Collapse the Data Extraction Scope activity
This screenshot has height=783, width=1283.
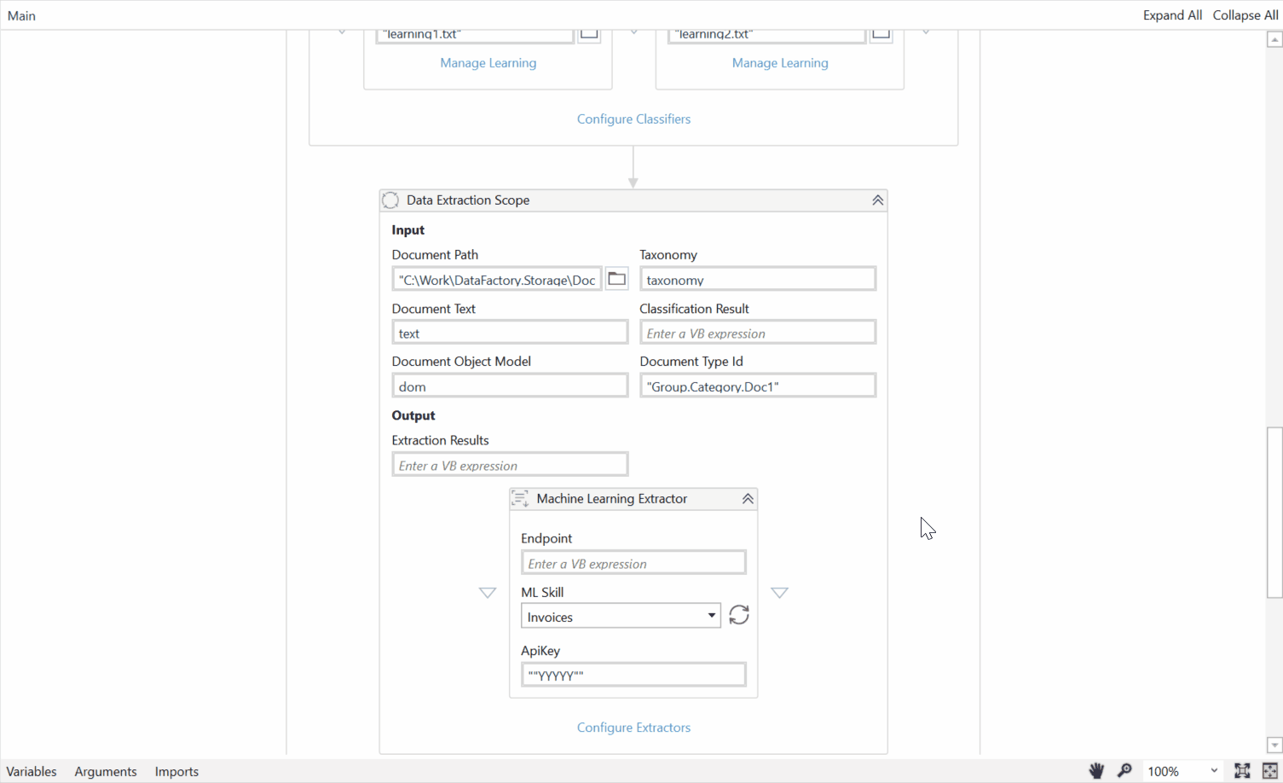[877, 200]
